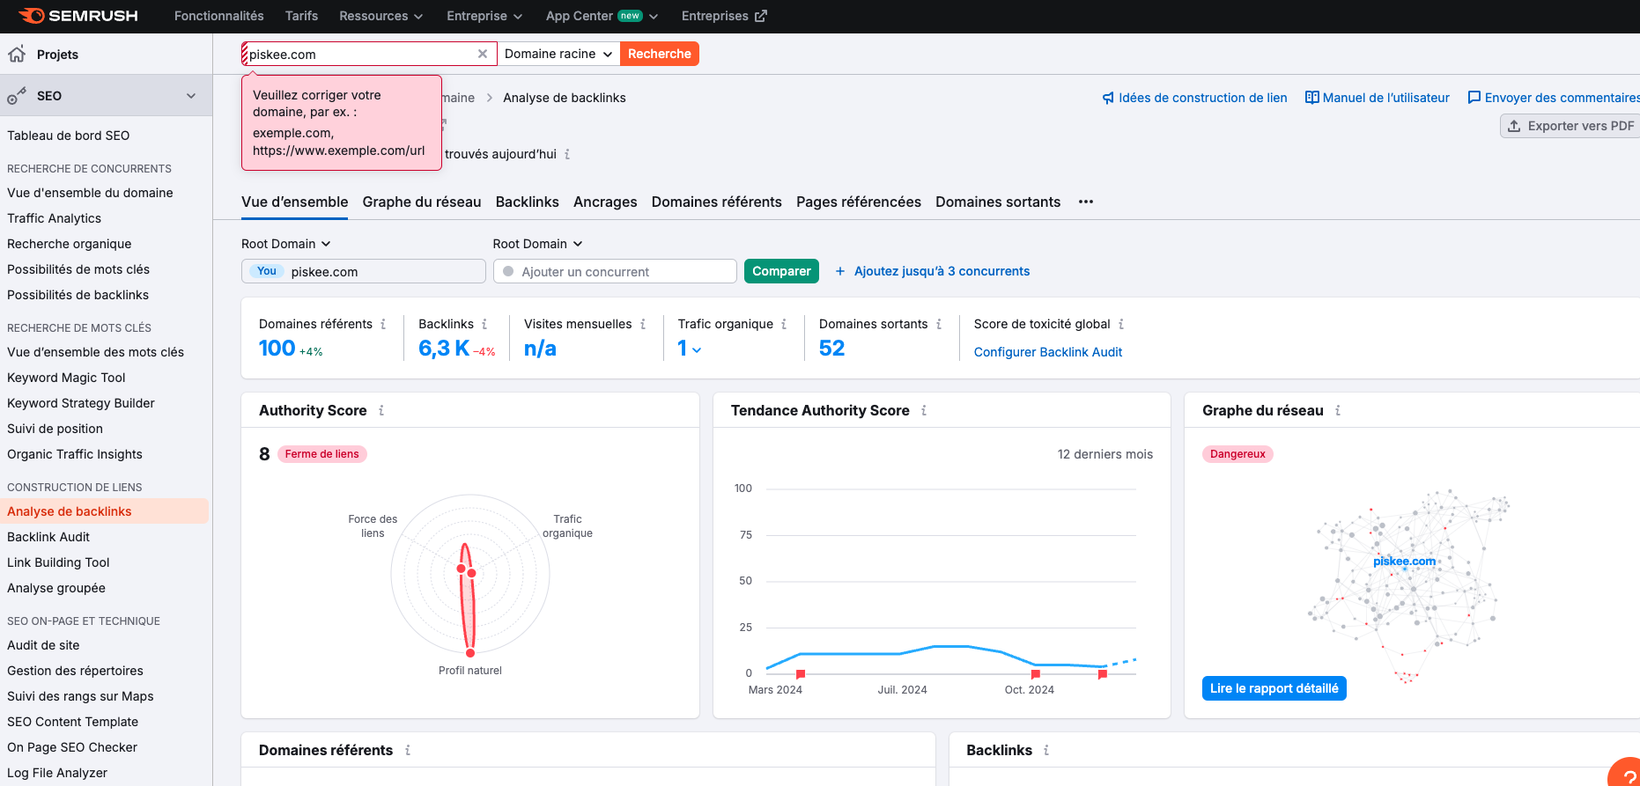Click the orange Recherche button
Viewport: 1640px width, 786px height.
tap(660, 54)
